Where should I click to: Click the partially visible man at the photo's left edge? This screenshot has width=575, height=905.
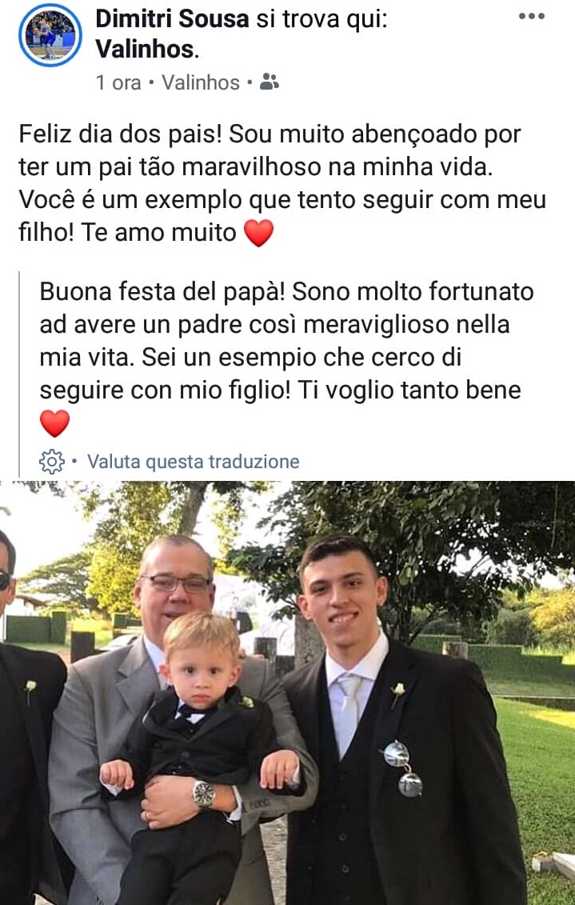(x=26, y=722)
